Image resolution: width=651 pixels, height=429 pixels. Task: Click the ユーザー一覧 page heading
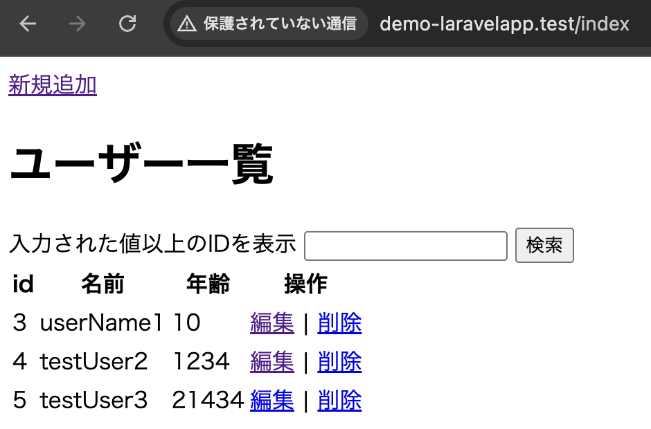141,165
